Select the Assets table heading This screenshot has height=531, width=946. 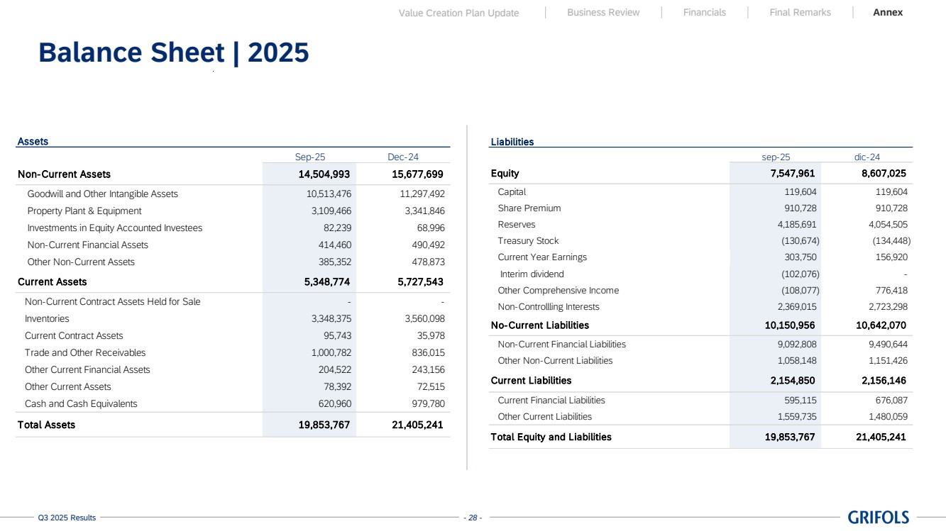point(33,141)
